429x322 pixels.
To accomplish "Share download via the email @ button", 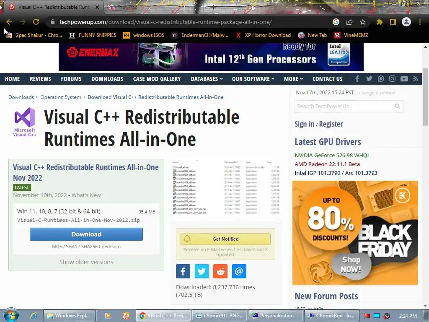I will [239, 271].
